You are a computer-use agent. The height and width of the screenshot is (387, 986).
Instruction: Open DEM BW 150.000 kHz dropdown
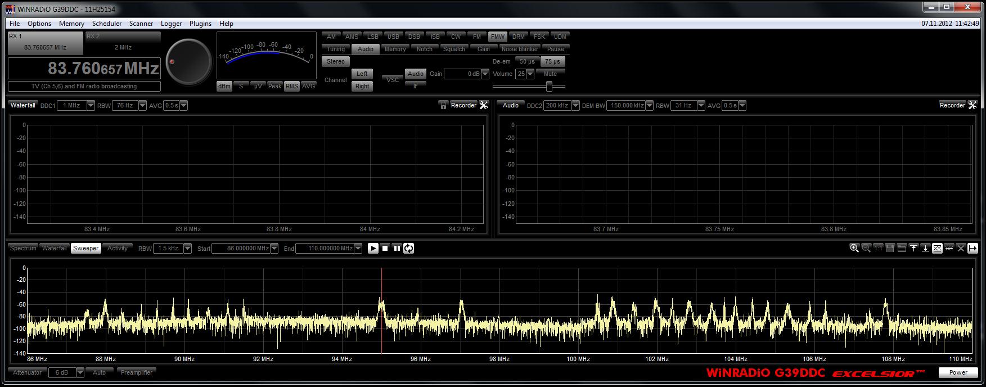(650, 105)
